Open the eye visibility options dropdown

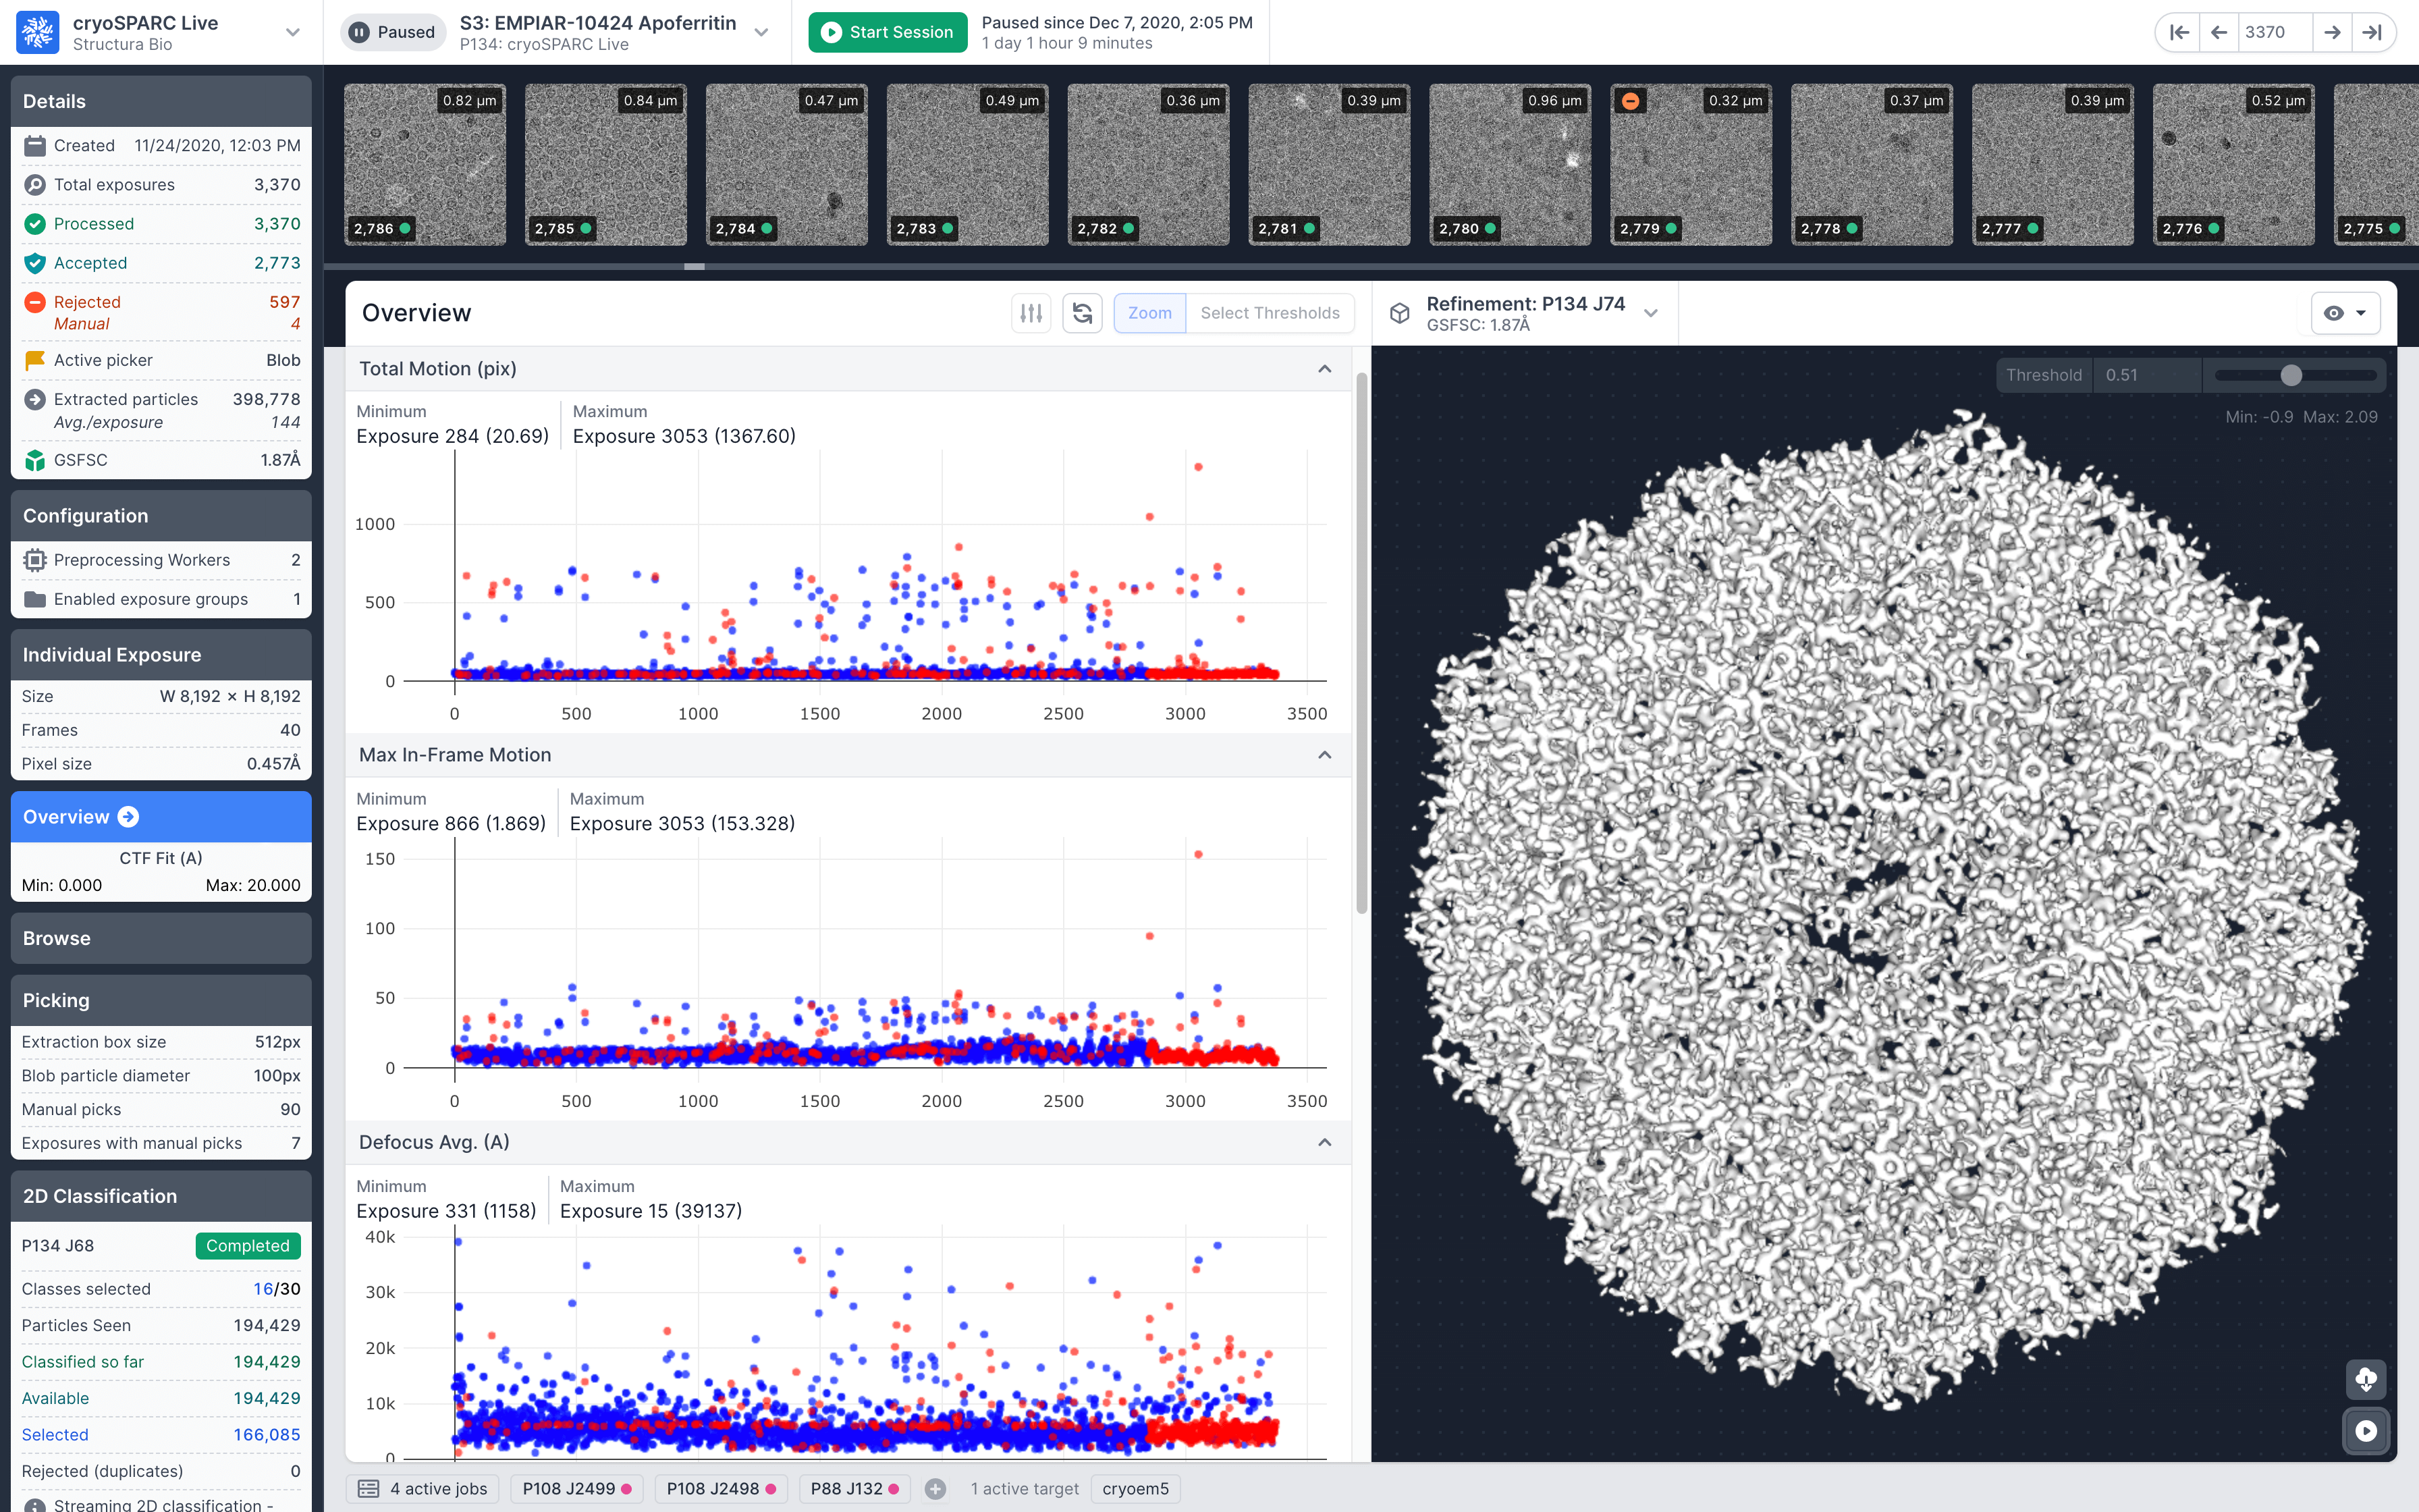coord(2345,313)
